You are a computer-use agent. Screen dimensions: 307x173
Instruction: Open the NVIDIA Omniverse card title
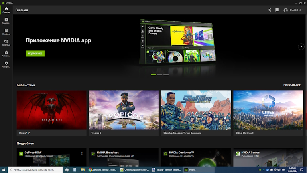click(181, 153)
